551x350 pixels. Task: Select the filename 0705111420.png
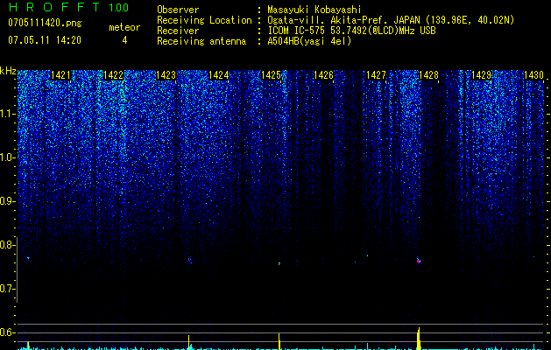45,23
